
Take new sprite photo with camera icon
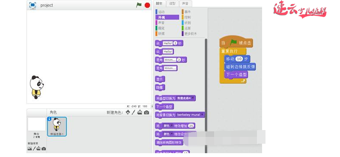(146, 113)
